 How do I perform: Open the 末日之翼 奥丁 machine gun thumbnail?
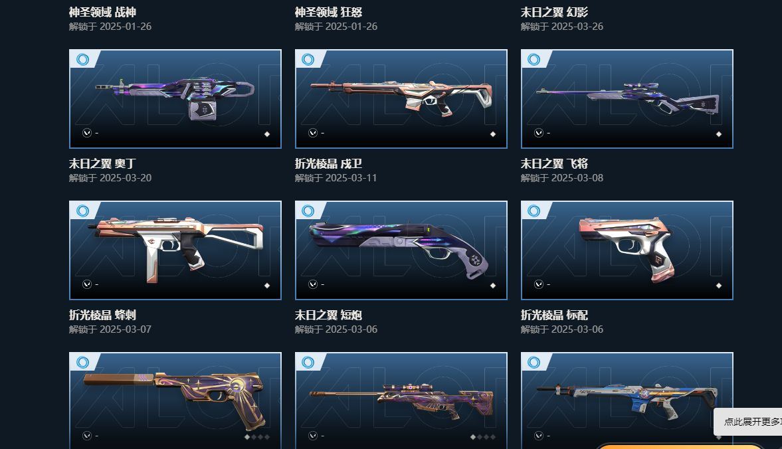175,99
